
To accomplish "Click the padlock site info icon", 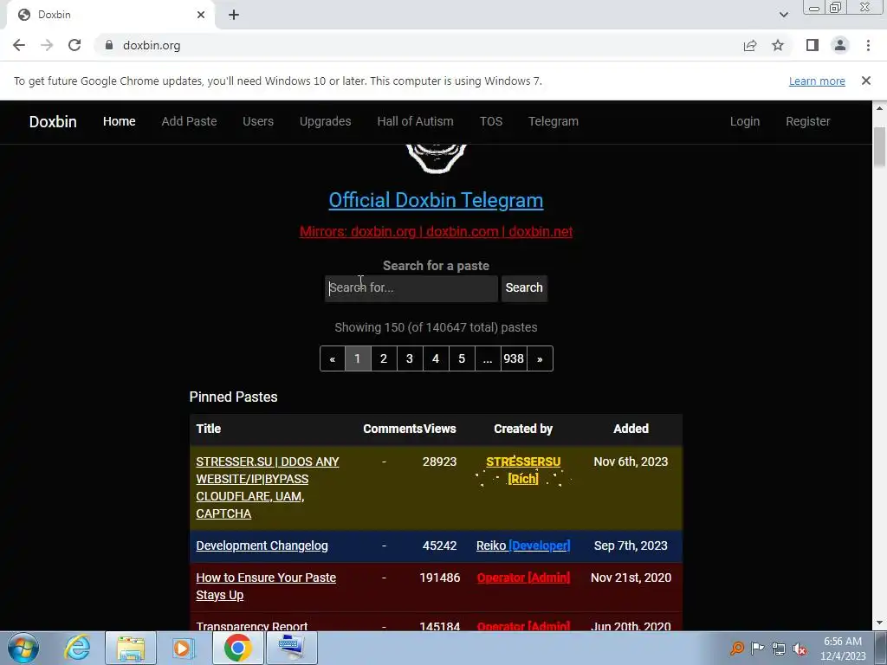I will 109,45.
